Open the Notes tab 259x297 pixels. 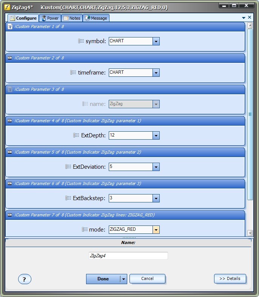[72, 18]
